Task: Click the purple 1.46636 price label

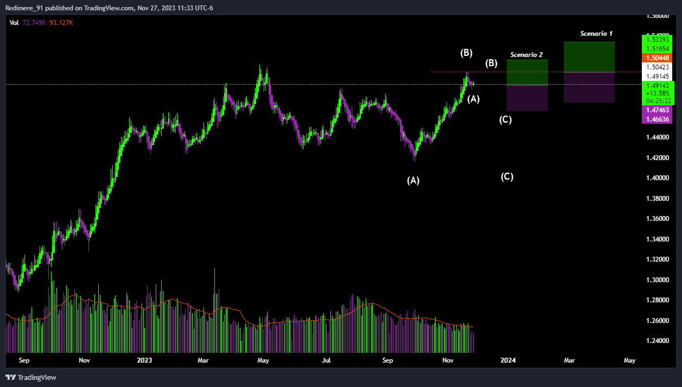Action: click(658, 119)
